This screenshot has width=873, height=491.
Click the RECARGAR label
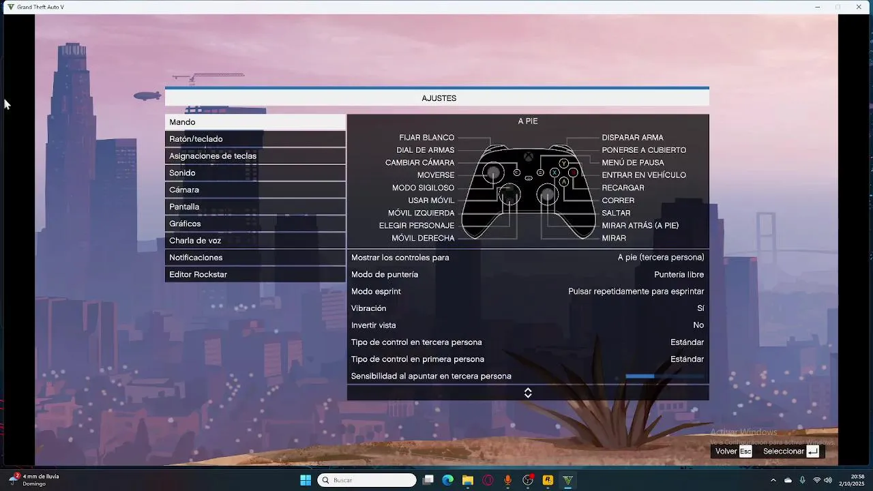click(623, 188)
